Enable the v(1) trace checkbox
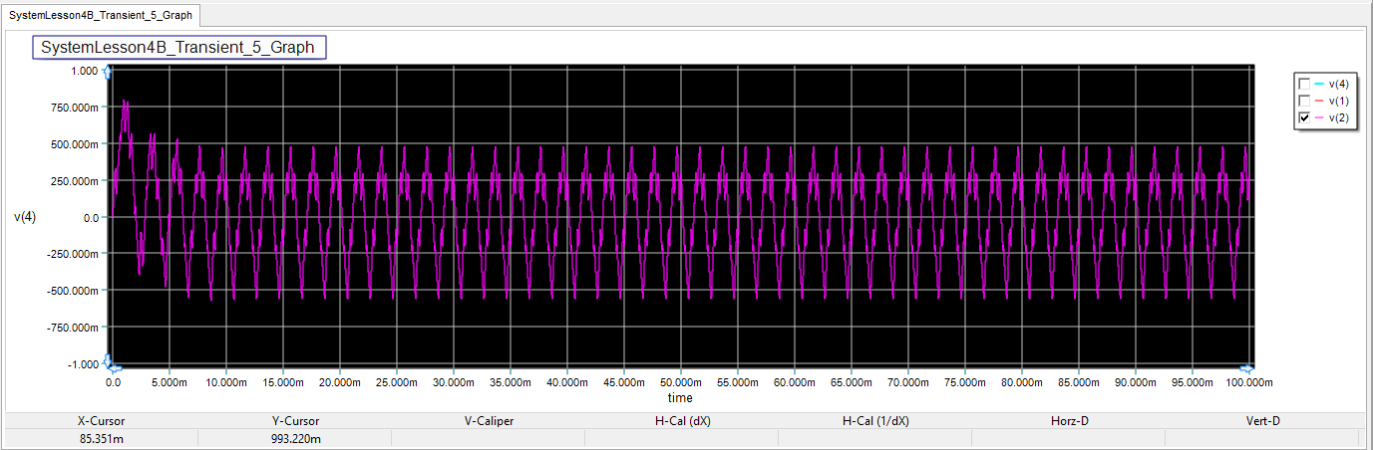Image resolution: width=1373 pixels, height=450 pixels. pyautogui.click(x=1304, y=102)
